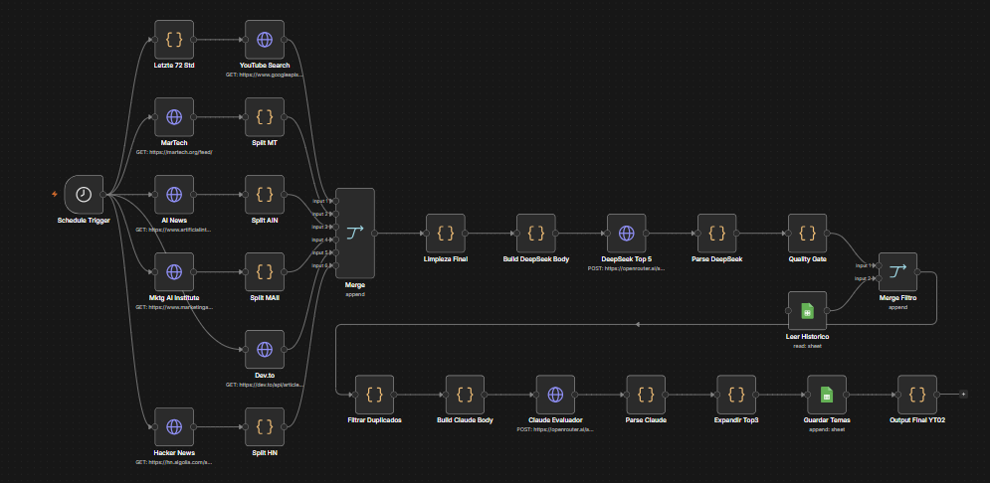Click the 'read: sheet' subtitle text

coord(807,346)
